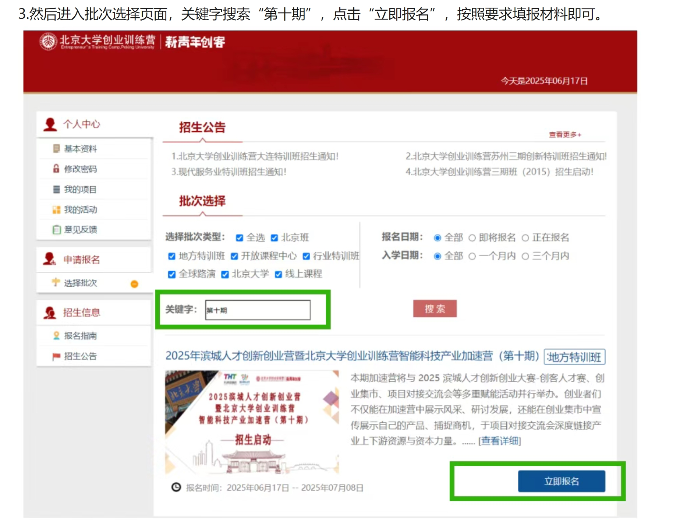Click the 地方特训班 tag label
673x525 pixels.
(574, 357)
